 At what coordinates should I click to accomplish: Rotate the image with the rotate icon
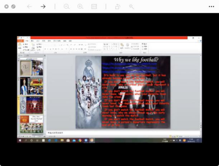[x=118, y=6]
